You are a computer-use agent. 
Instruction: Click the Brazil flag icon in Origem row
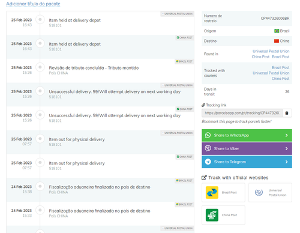pyautogui.click(x=277, y=31)
